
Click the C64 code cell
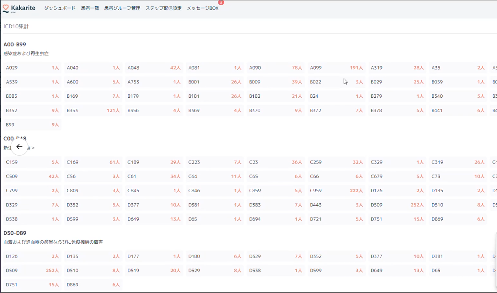[215, 177]
